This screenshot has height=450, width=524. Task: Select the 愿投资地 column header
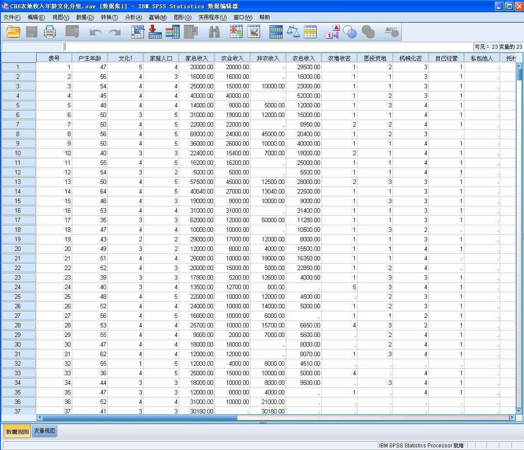[x=375, y=58]
